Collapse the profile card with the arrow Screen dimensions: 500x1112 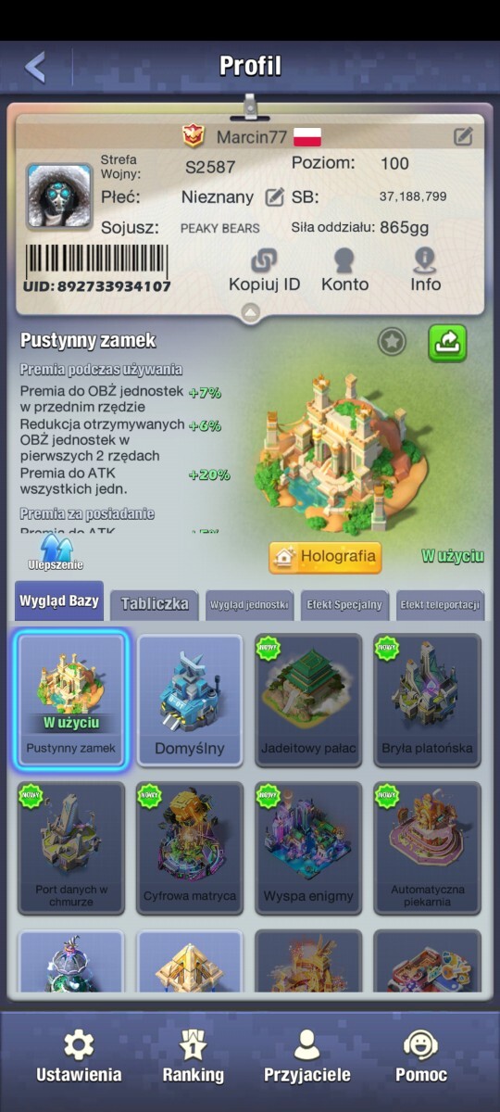(x=249, y=313)
